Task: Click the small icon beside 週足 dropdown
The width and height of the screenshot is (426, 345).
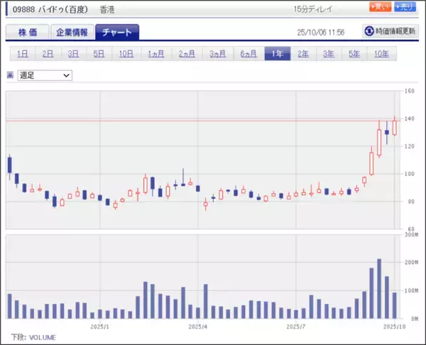Action: 10,74
